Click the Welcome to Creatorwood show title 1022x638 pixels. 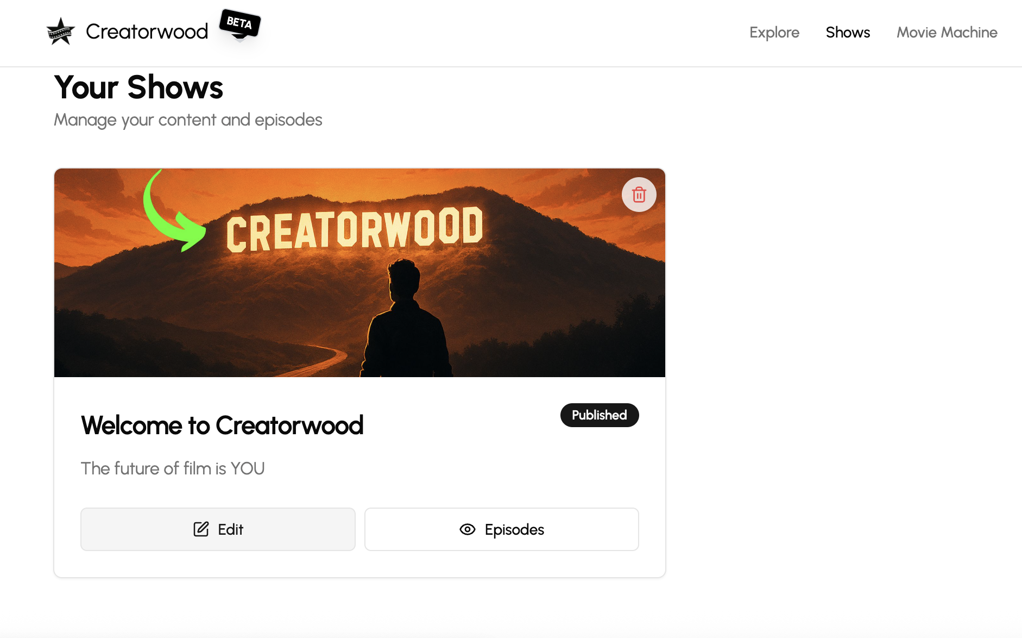point(222,425)
